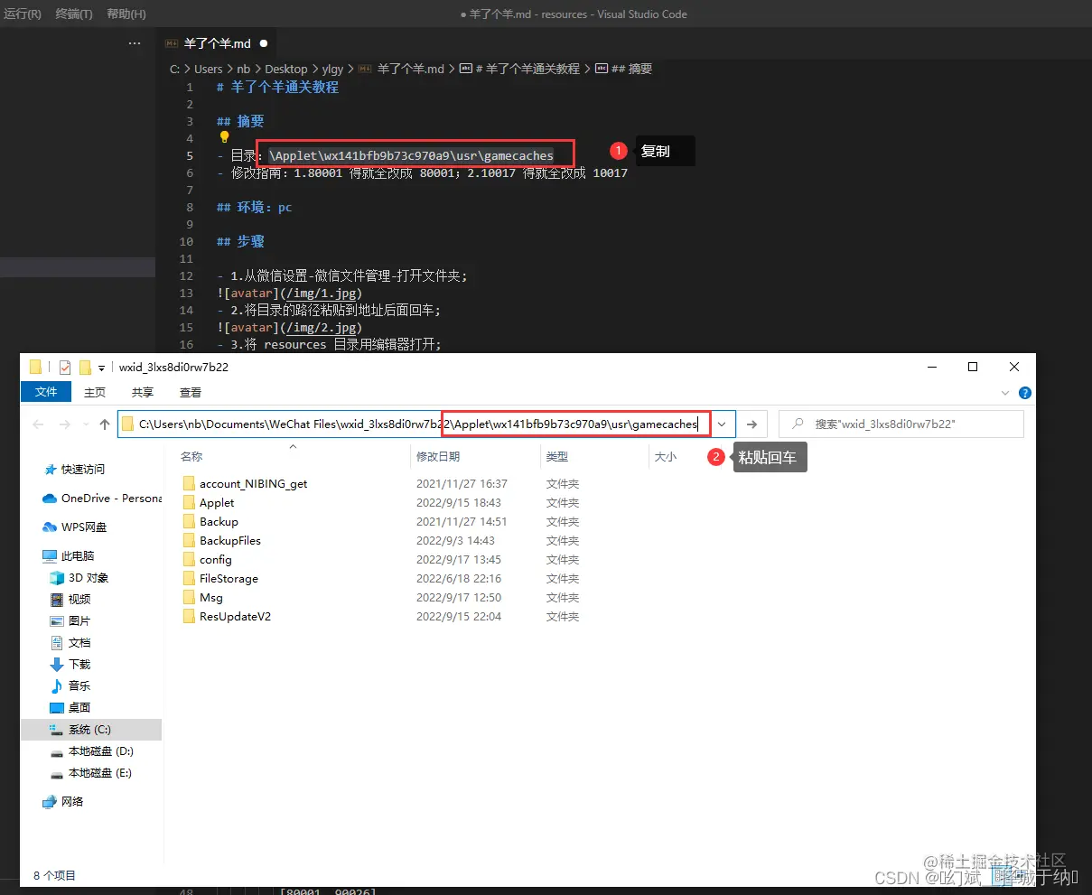
Task: Open the Explorer help icon
Action: coord(1025,393)
